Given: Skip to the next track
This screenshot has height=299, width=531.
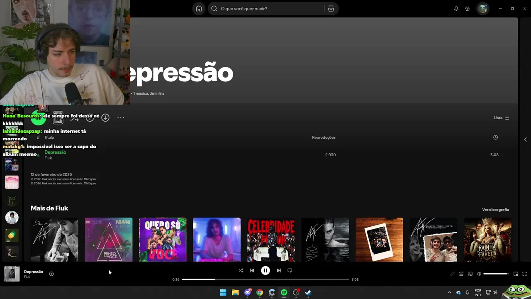Looking at the screenshot, I should point(278,270).
